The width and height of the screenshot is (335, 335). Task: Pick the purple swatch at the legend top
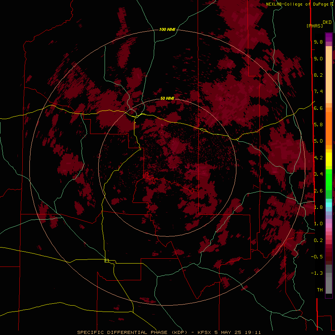click(x=329, y=37)
